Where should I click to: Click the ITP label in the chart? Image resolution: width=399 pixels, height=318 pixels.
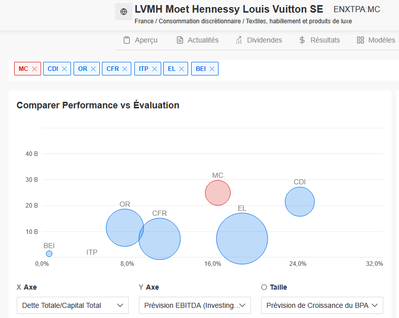(92, 252)
